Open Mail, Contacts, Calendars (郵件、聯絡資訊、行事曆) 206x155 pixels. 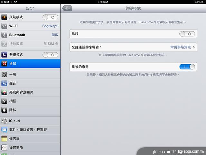(30, 130)
